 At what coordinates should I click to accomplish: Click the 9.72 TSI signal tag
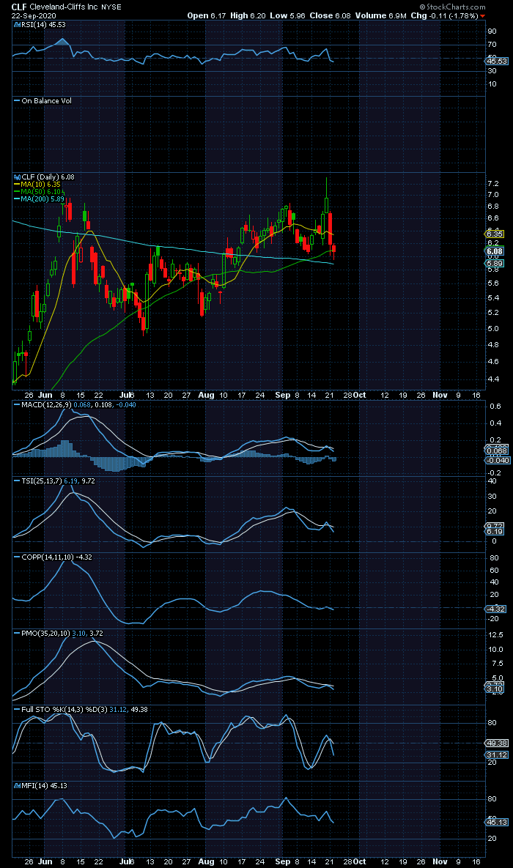click(495, 525)
